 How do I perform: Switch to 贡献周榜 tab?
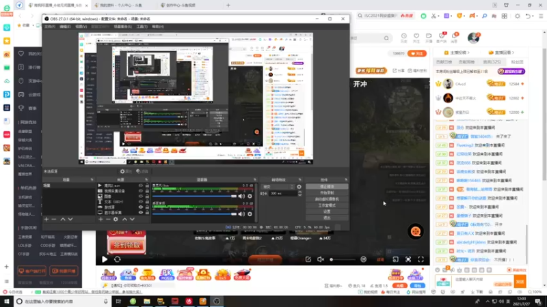(x=466, y=62)
